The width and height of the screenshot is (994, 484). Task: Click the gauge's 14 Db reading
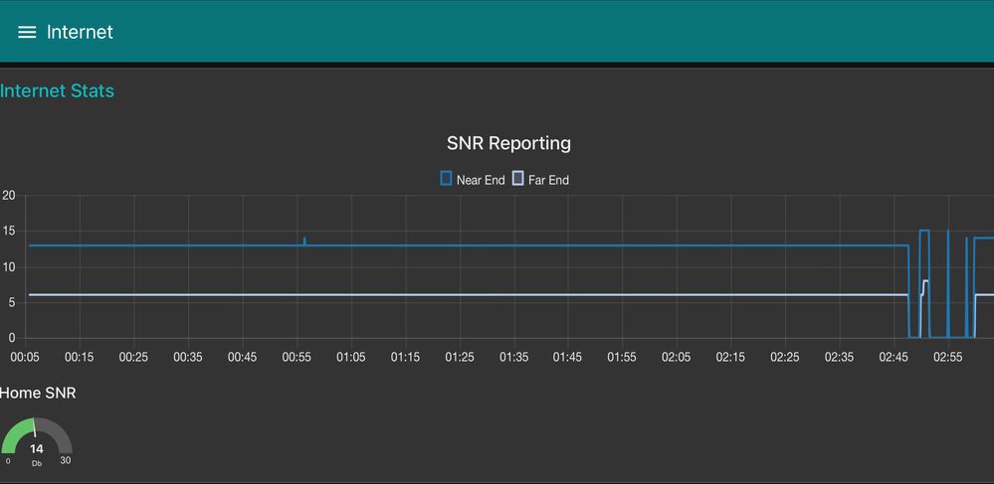(x=37, y=450)
